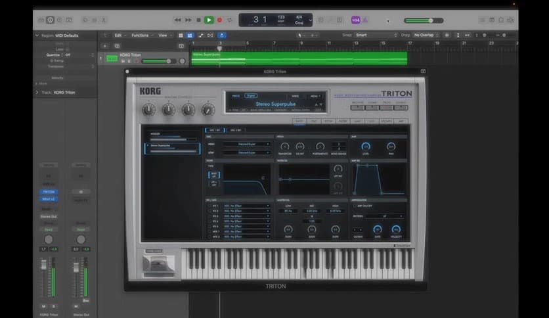This screenshot has height=318, width=549.
Task: Adjust the KORG Triton channel strip volume fader
Action: [43, 265]
